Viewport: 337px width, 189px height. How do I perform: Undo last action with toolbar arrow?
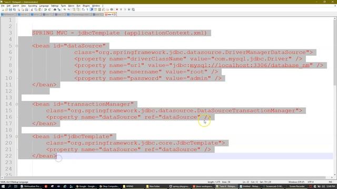[x=45, y=9]
